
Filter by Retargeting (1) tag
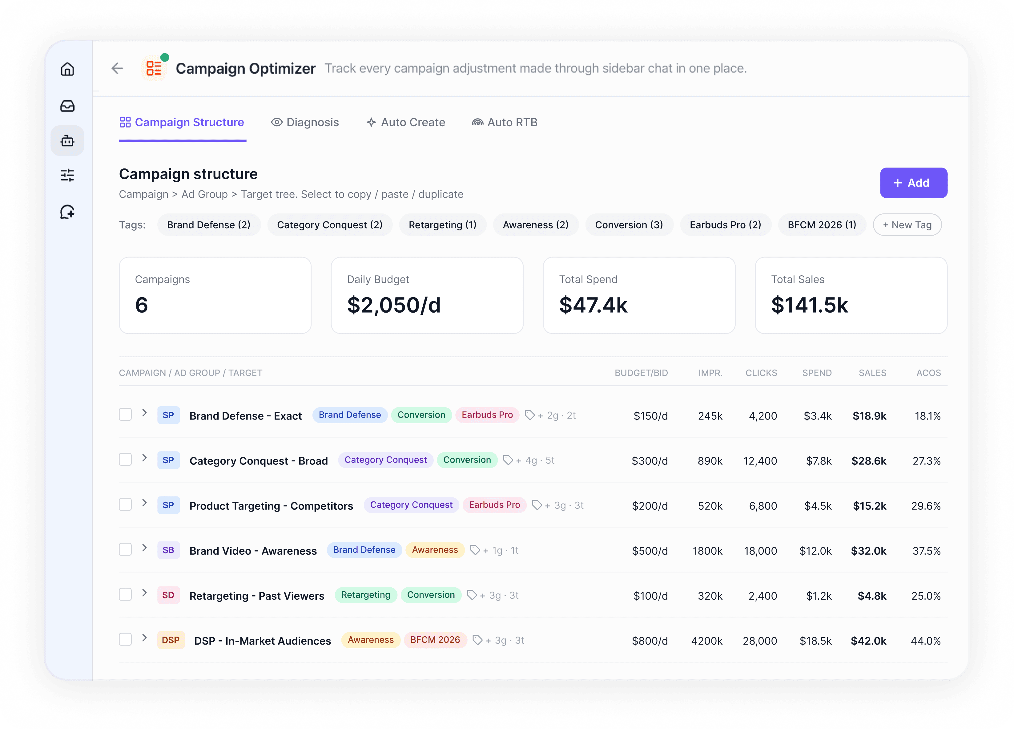(x=443, y=225)
